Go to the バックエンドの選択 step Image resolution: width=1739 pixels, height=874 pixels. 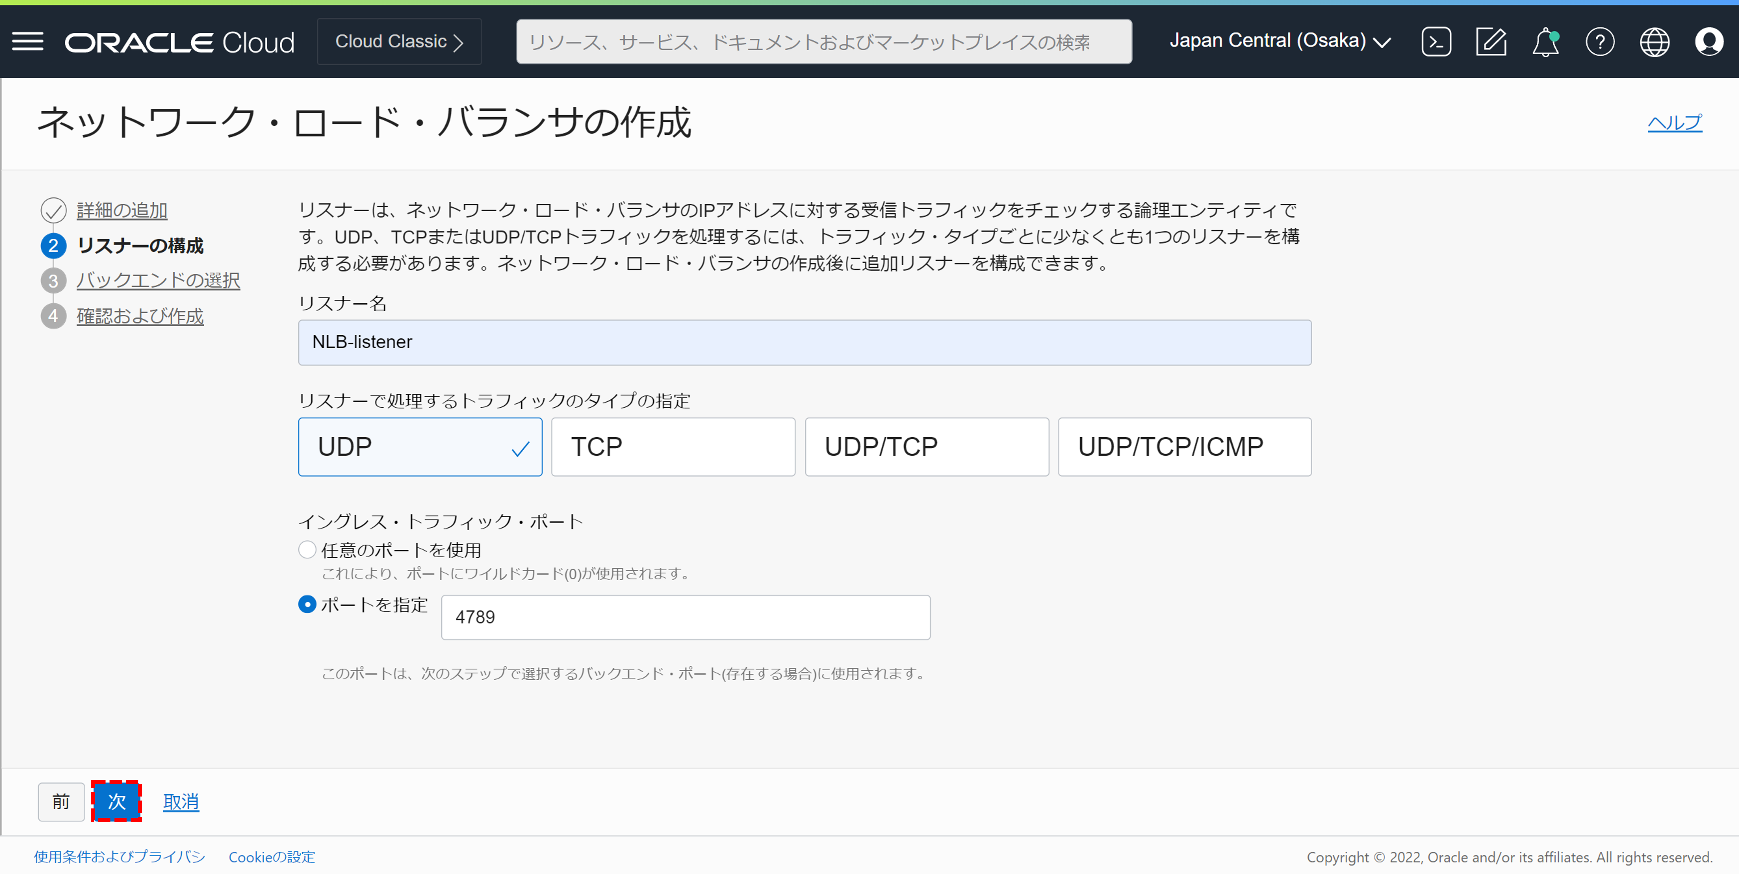tap(158, 280)
